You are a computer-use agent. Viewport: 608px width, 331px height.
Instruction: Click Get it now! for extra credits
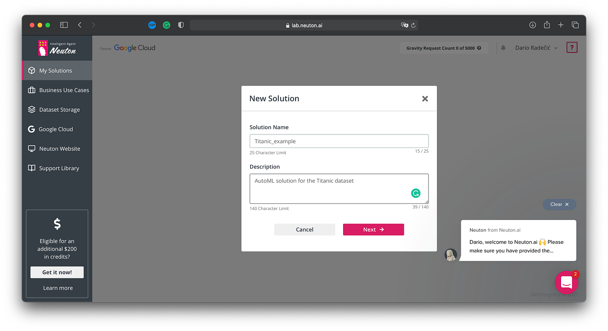[57, 272]
